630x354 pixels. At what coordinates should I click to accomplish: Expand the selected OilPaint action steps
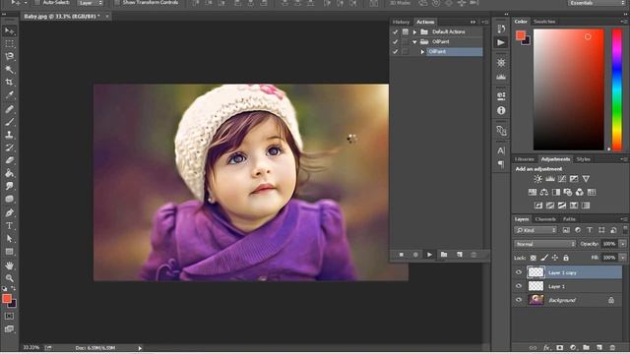pos(422,52)
